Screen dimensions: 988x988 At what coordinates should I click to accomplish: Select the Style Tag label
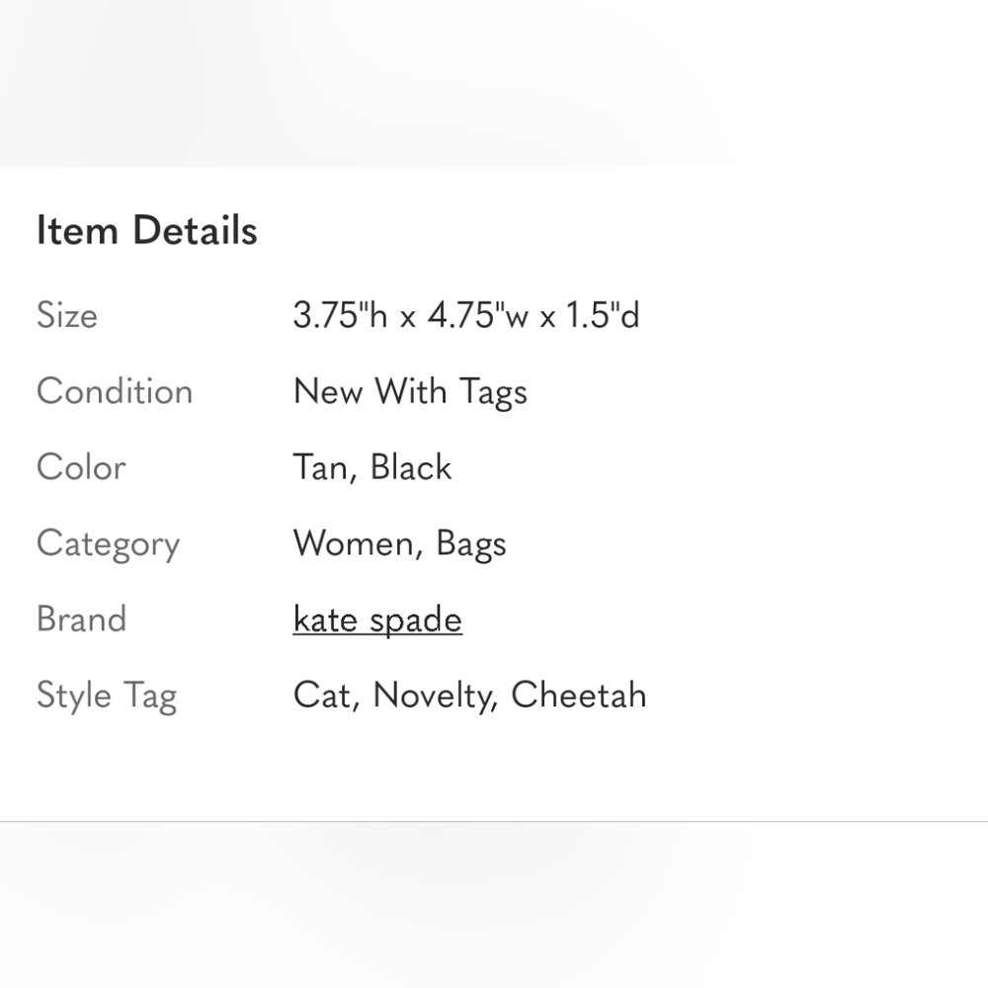point(107,697)
